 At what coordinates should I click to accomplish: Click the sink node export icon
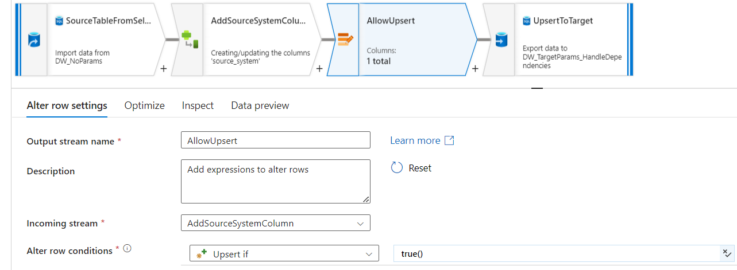tap(500, 40)
